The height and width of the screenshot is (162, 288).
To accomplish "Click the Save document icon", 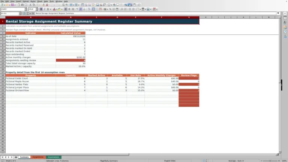I will tap(12, 5).
